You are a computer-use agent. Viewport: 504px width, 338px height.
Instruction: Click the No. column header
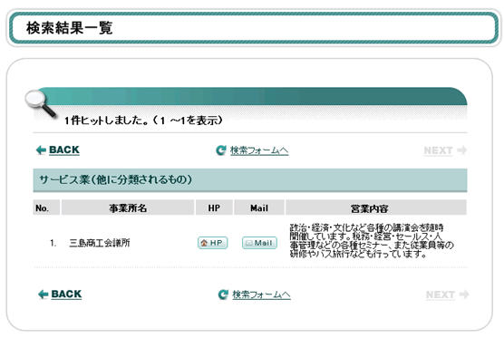(x=46, y=208)
